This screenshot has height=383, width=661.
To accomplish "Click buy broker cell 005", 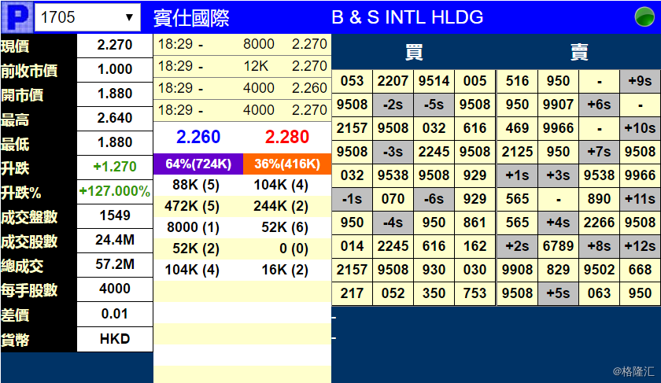I will pos(475,81).
